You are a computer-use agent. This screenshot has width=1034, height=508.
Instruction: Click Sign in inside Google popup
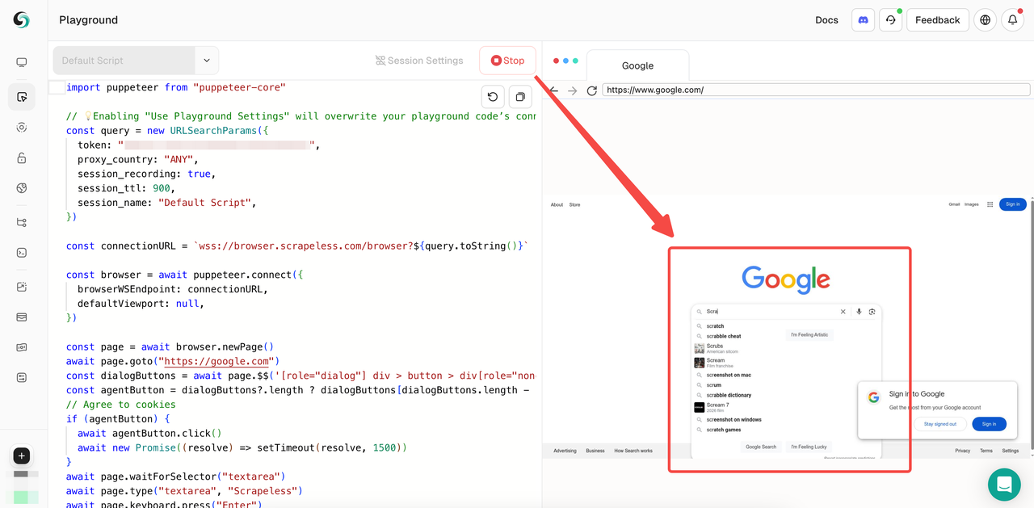(989, 424)
